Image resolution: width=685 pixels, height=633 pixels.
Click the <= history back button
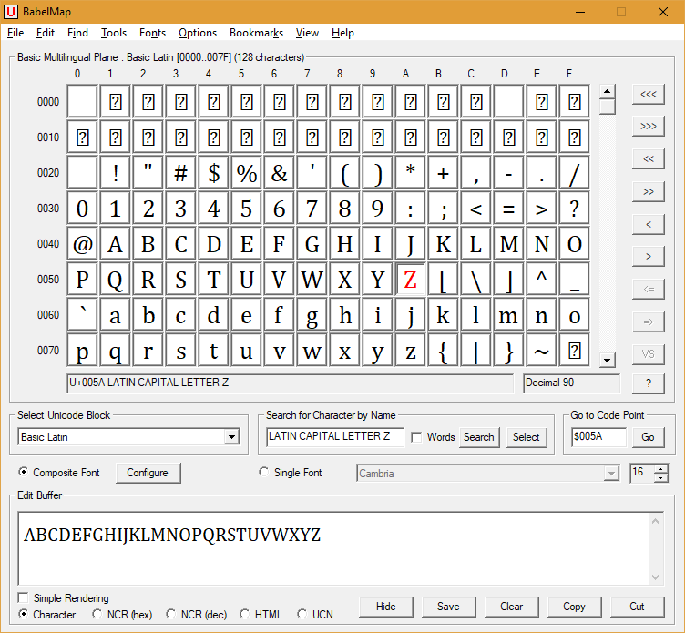pyautogui.click(x=649, y=290)
